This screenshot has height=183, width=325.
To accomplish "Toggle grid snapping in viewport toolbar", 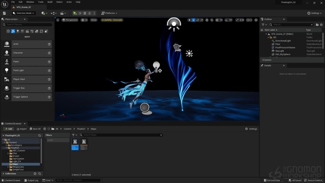I will 217,20.
